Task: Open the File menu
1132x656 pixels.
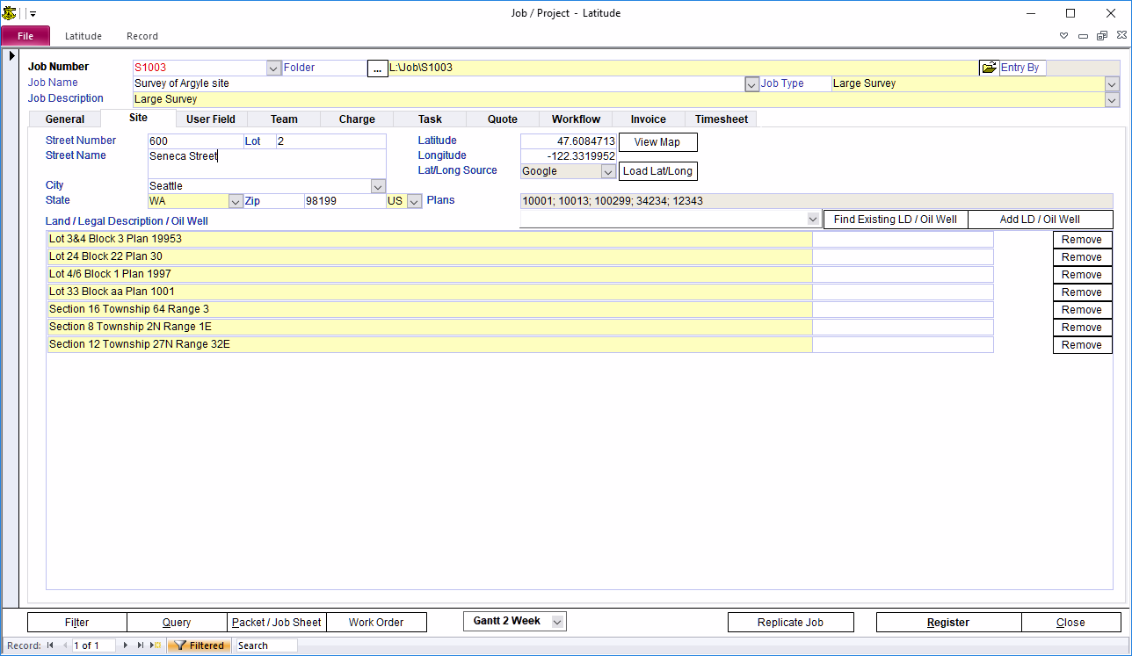Action: 25,36
